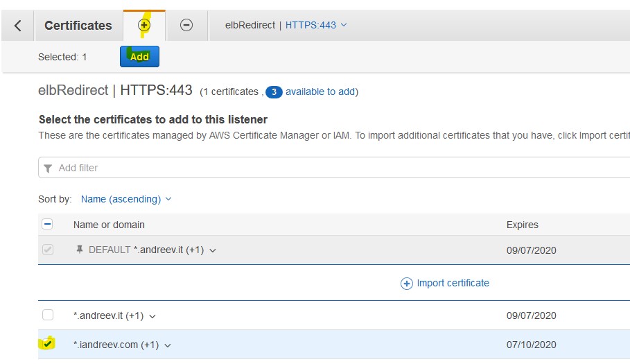Go back using the left chevron arrow
This screenshot has height=364, width=630.
coord(18,26)
